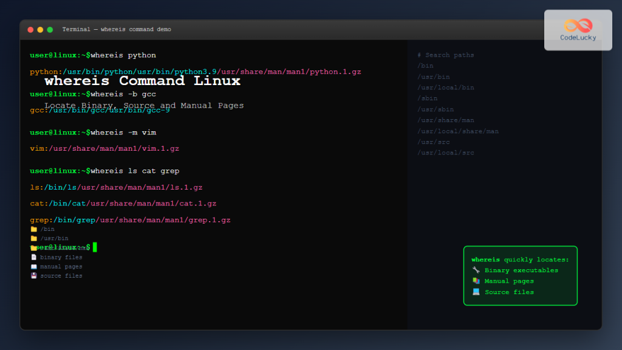Click the /usr/bin folder icon

[x=33, y=238]
